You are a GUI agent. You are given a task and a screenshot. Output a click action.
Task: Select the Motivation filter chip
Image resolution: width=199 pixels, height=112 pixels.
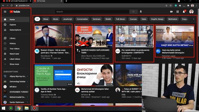[x=173, y=19]
